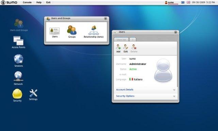218x131 pixels.
Task: Click the blue window icon in top bar
Action: [x=183, y=2]
